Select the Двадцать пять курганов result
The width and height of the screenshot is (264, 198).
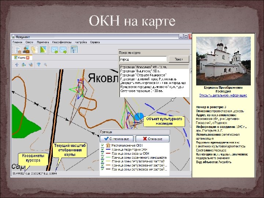(154, 83)
